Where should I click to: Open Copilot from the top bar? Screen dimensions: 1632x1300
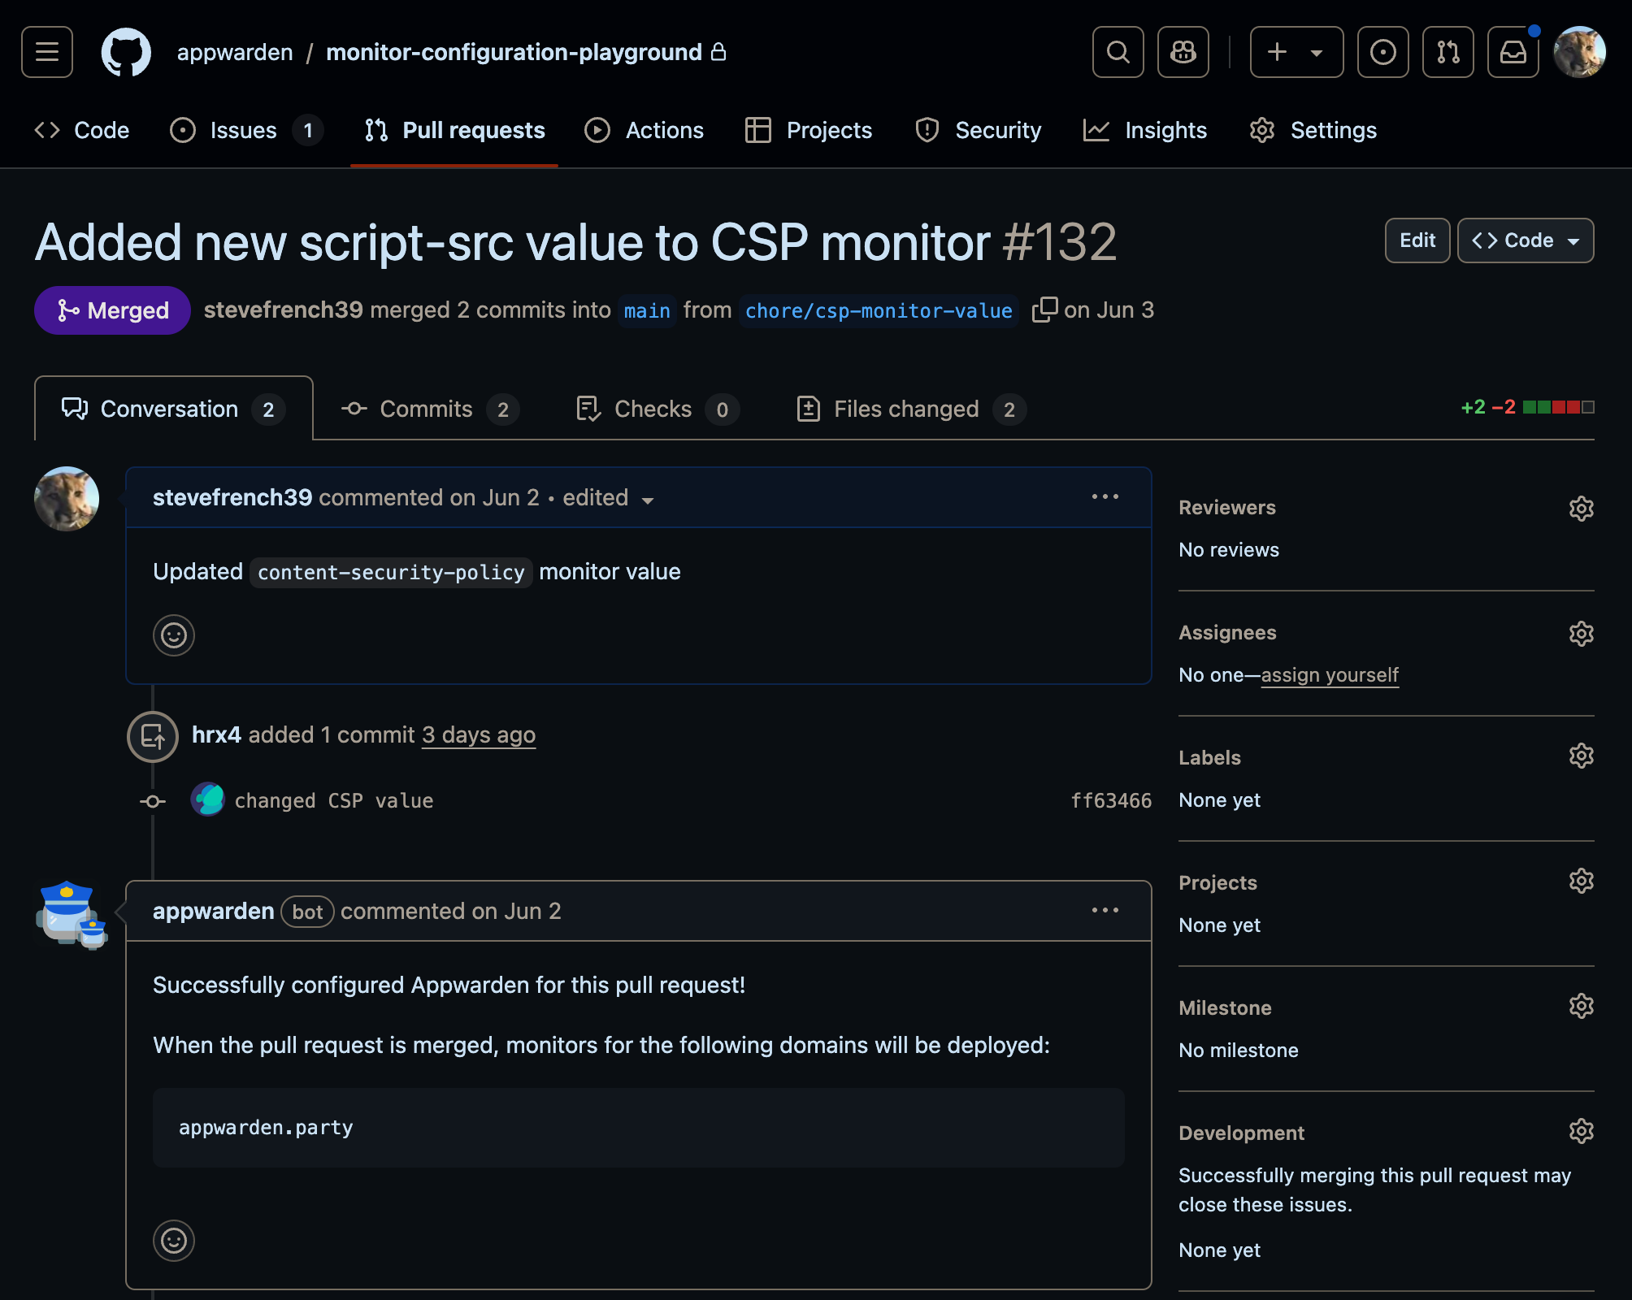tap(1183, 52)
